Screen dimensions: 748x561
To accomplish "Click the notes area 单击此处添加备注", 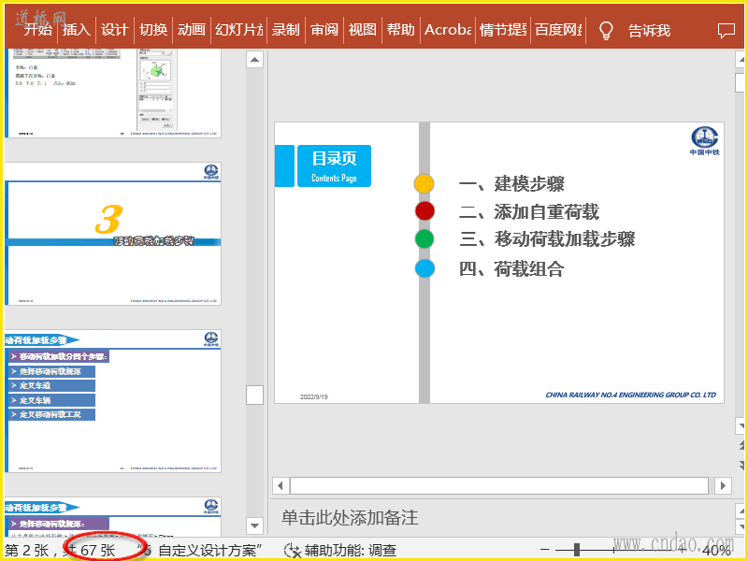I will coord(350,518).
